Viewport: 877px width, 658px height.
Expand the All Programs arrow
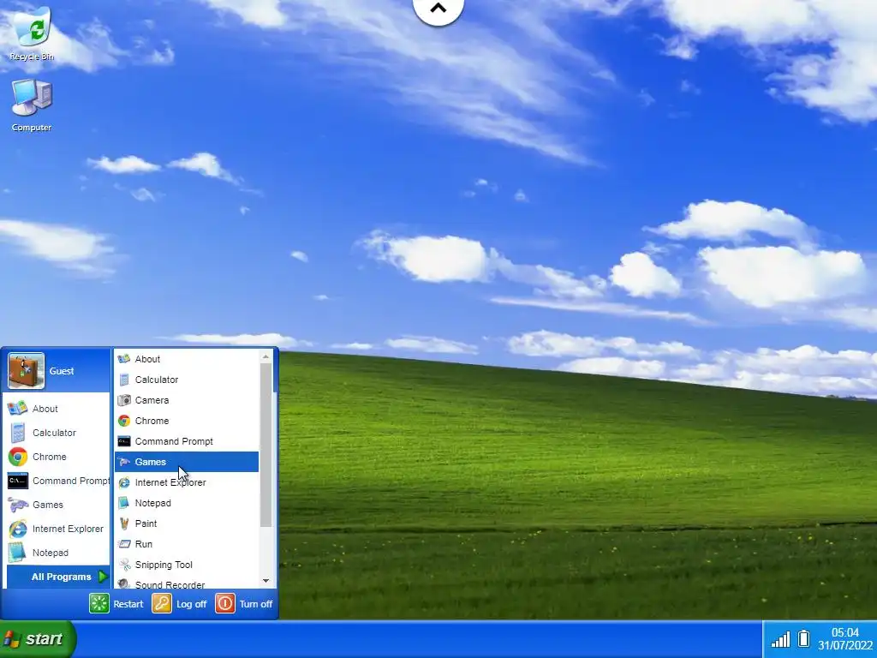(x=103, y=577)
